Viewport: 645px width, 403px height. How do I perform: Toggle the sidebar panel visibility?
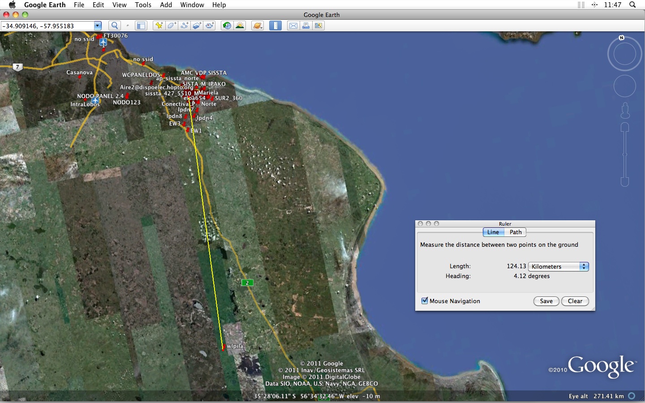pos(141,26)
